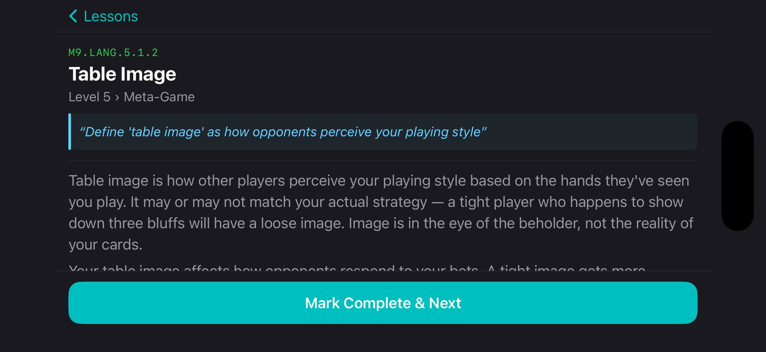Select the Table Image lesson heading

click(122, 74)
